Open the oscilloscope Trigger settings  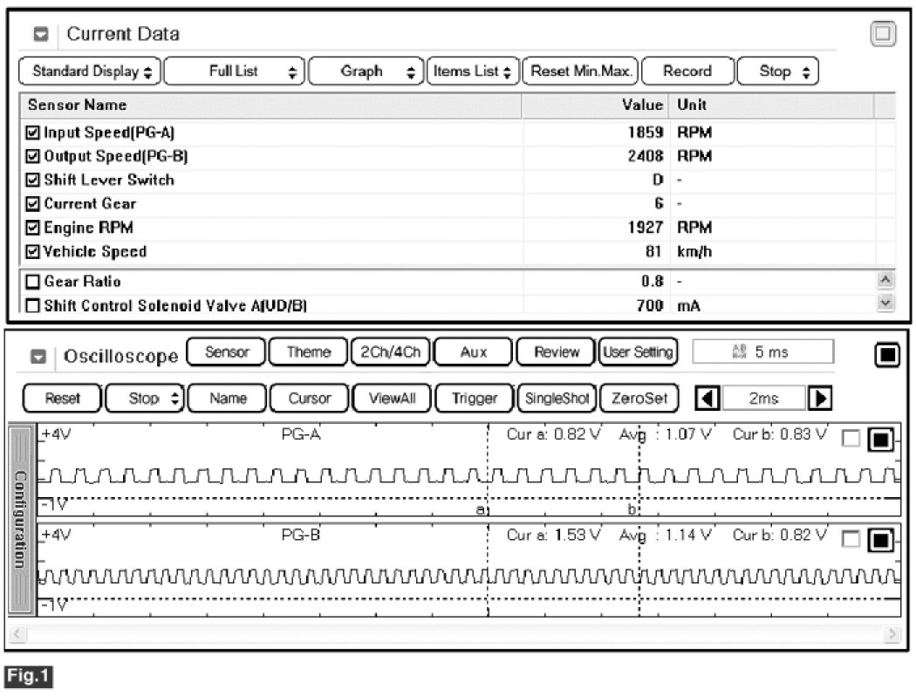pyautogui.click(x=474, y=399)
